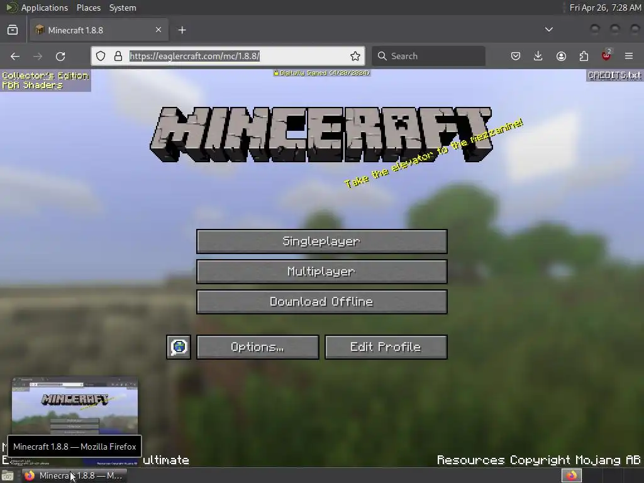Click the Minecraft taskbar window entry
This screenshot has width=644, height=483.
tap(74, 475)
